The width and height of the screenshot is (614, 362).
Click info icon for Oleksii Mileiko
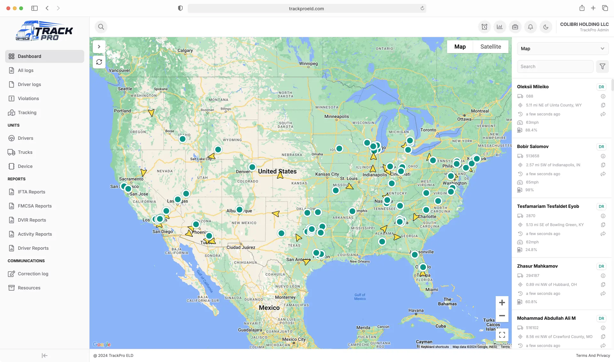603,96
